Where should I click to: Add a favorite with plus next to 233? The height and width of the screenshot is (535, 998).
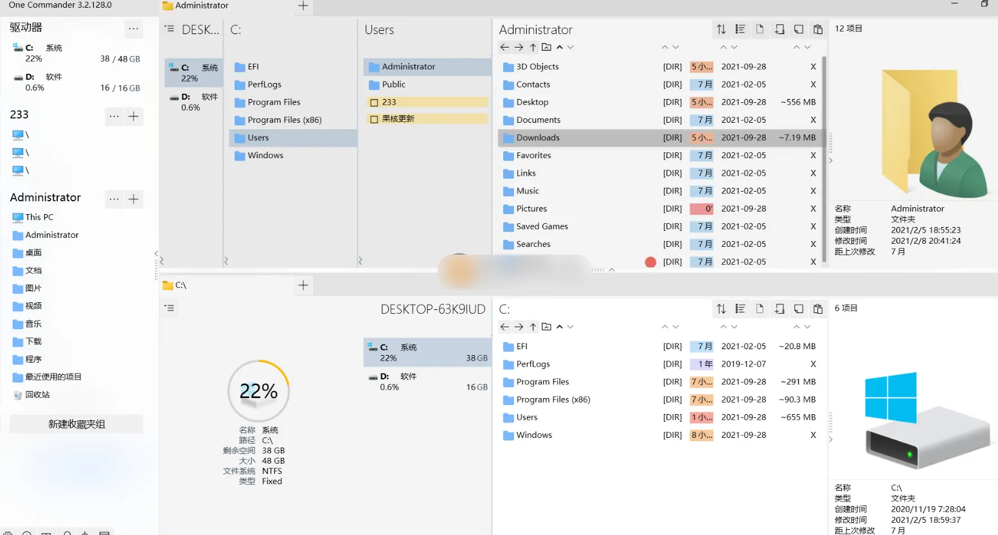[134, 116]
